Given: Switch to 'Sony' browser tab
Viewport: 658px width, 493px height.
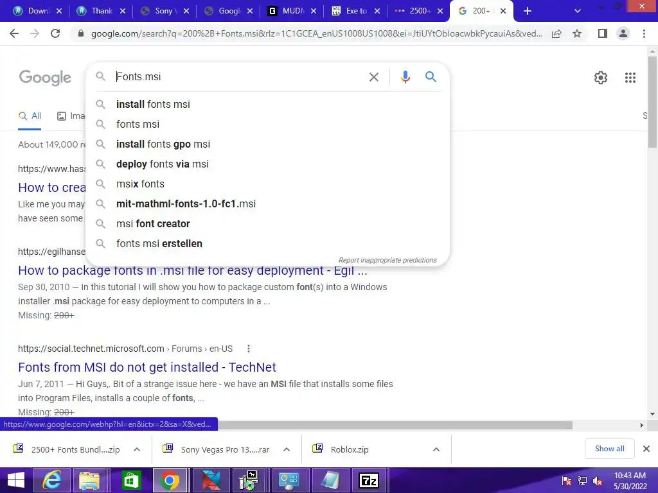Looking at the screenshot, I should point(164,11).
